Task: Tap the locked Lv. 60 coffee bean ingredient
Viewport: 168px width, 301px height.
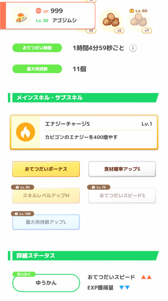Action: pyautogui.click(x=138, y=21)
